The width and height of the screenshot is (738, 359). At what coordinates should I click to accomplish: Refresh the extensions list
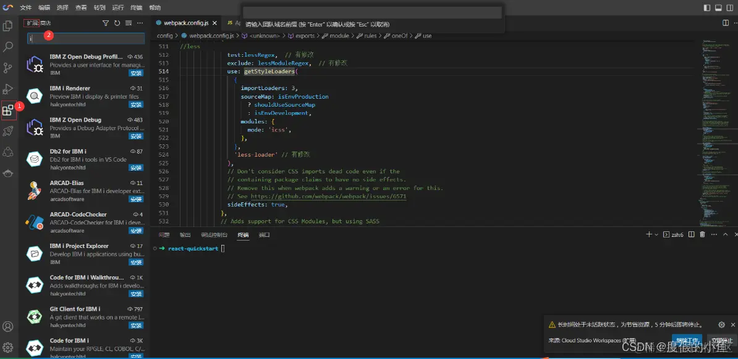[117, 23]
